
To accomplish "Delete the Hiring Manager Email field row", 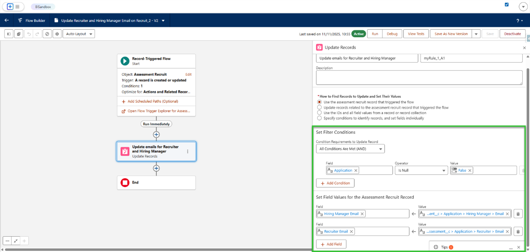I will pyautogui.click(x=518, y=214).
